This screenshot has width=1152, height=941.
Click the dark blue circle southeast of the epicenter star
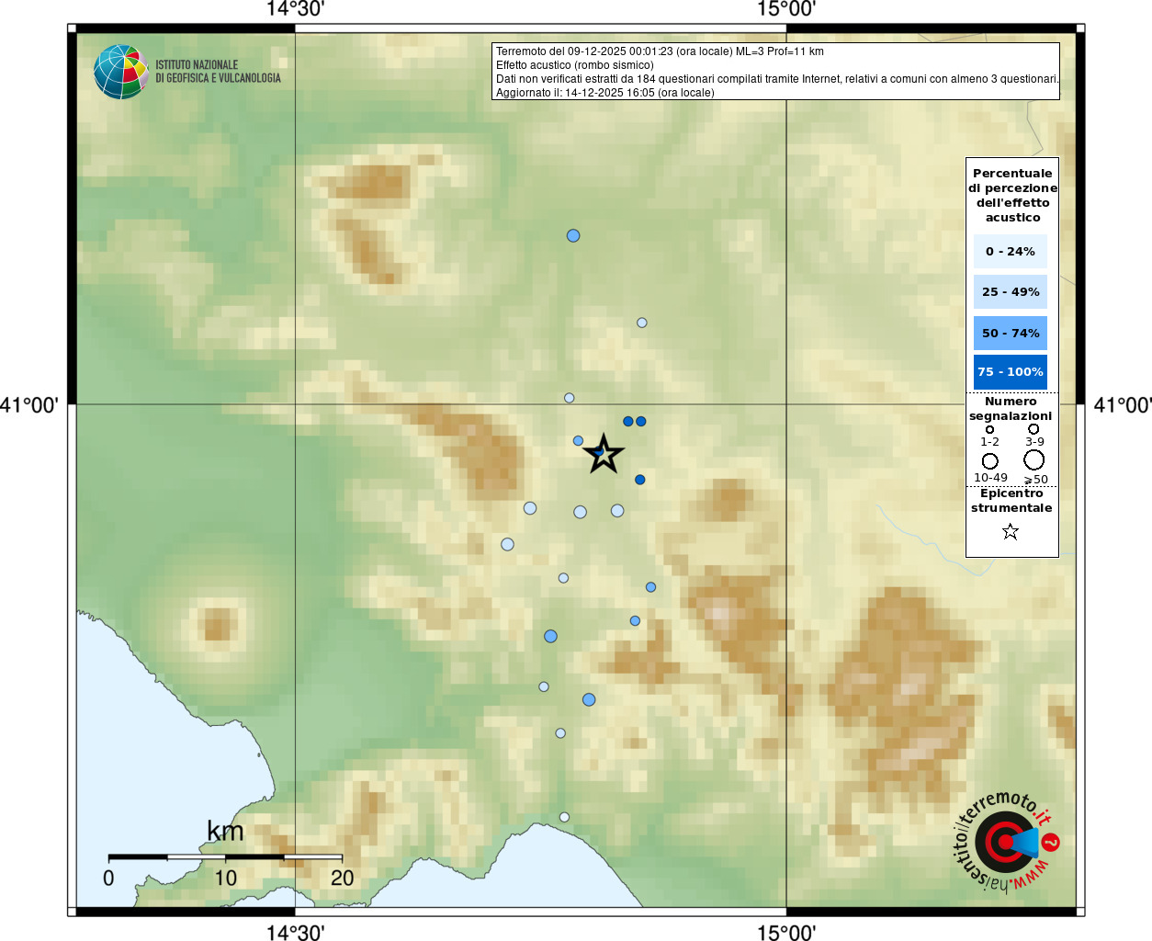coord(640,480)
